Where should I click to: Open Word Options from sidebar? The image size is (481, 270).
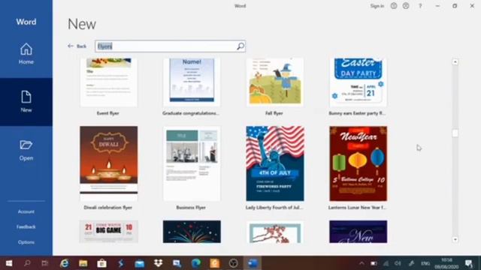pos(26,242)
